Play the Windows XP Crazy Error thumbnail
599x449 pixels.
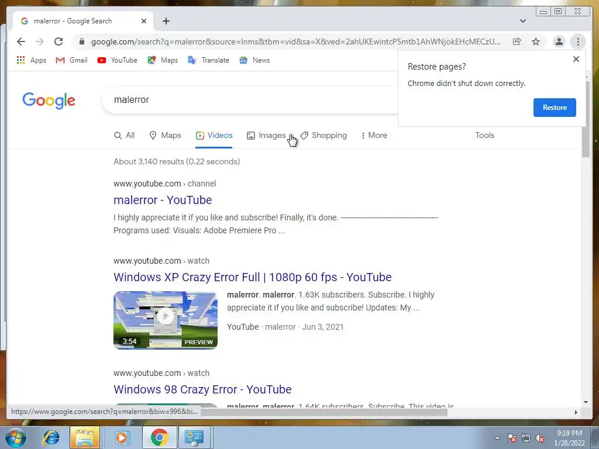166,320
